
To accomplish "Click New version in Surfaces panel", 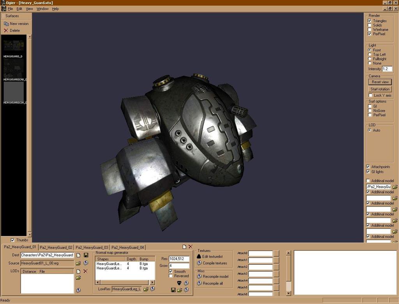I will [16, 24].
